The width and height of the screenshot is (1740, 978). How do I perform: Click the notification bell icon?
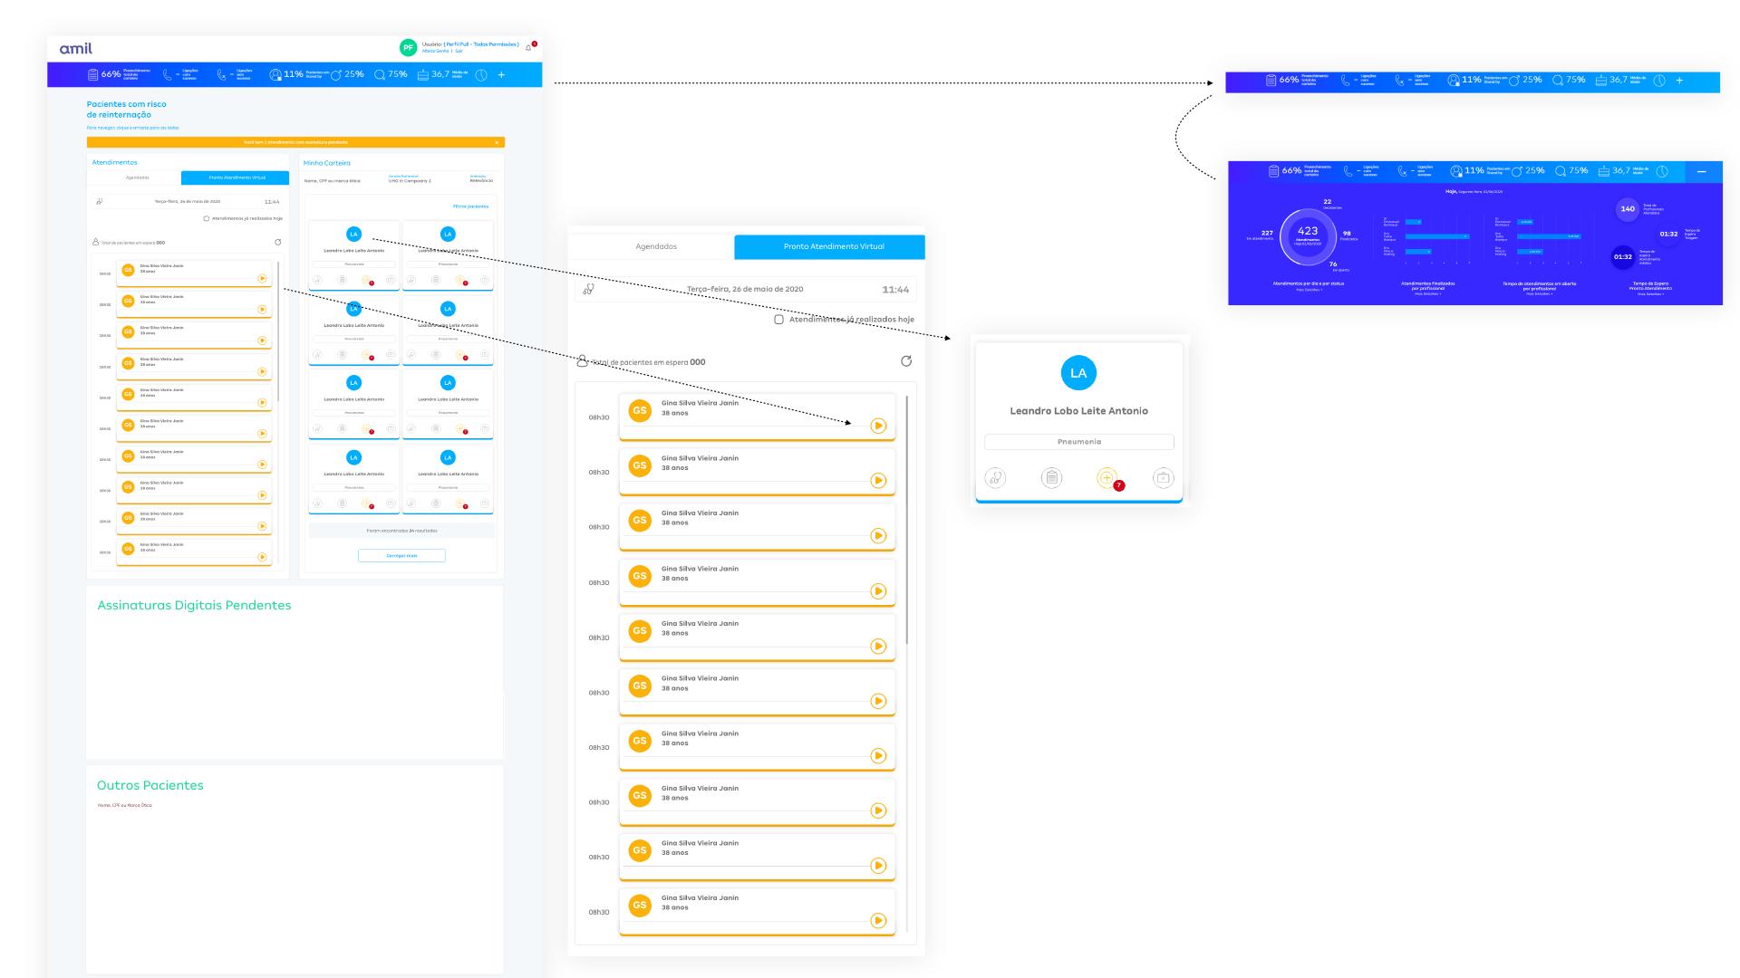[528, 48]
